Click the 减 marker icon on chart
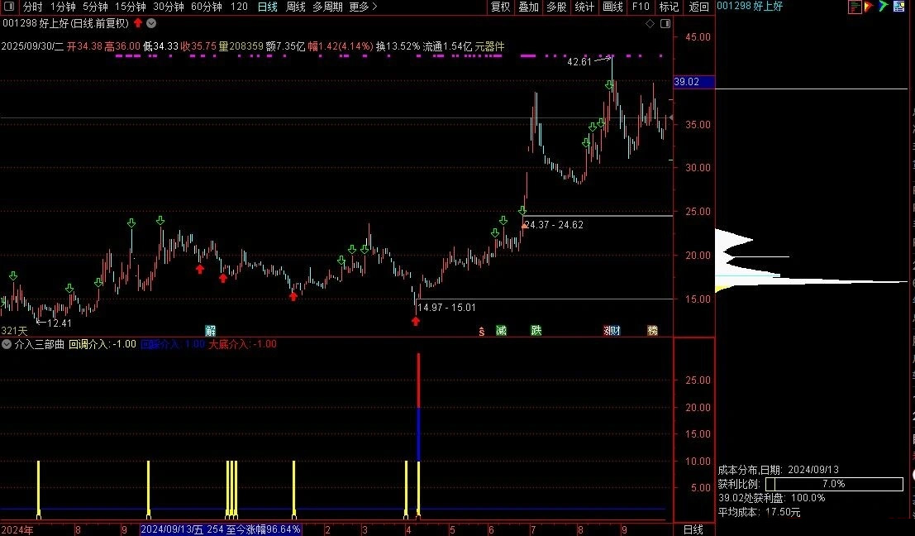Image resolution: width=915 pixels, height=536 pixels. 501,331
